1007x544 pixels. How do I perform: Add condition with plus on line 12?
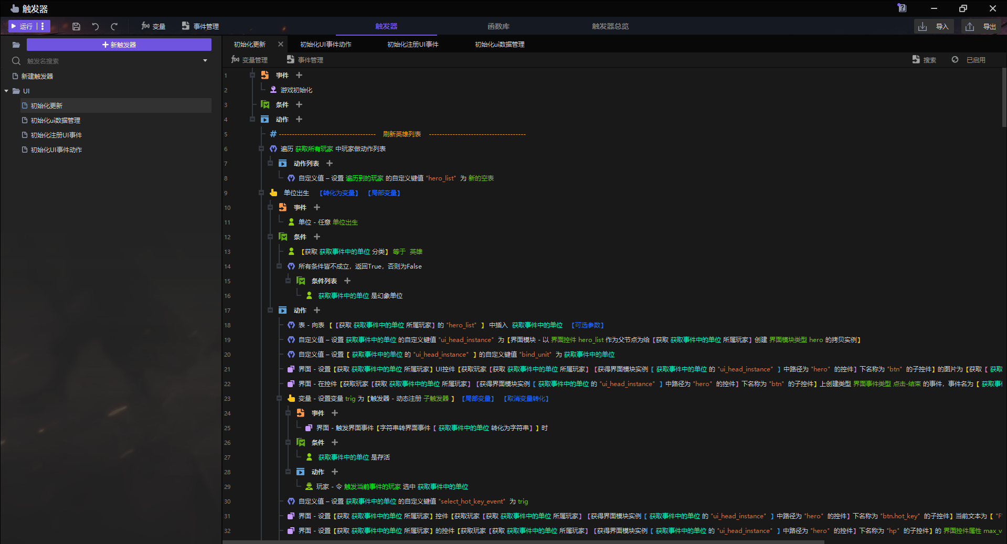click(317, 237)
